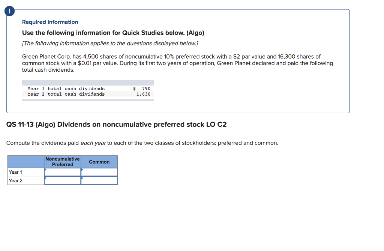Image resolution: width=384 pixels, height=251 pixels.
Task: Select the Year 1 row label
Action: [x=15, y=172]
